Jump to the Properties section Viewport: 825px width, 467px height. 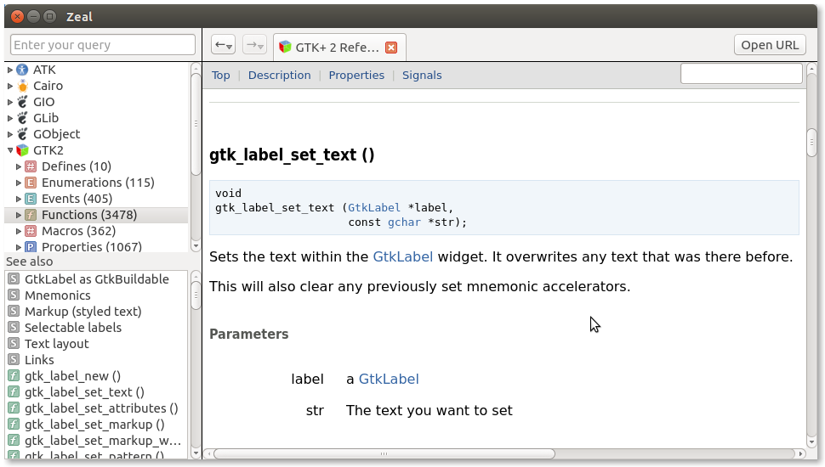(356, 75)
